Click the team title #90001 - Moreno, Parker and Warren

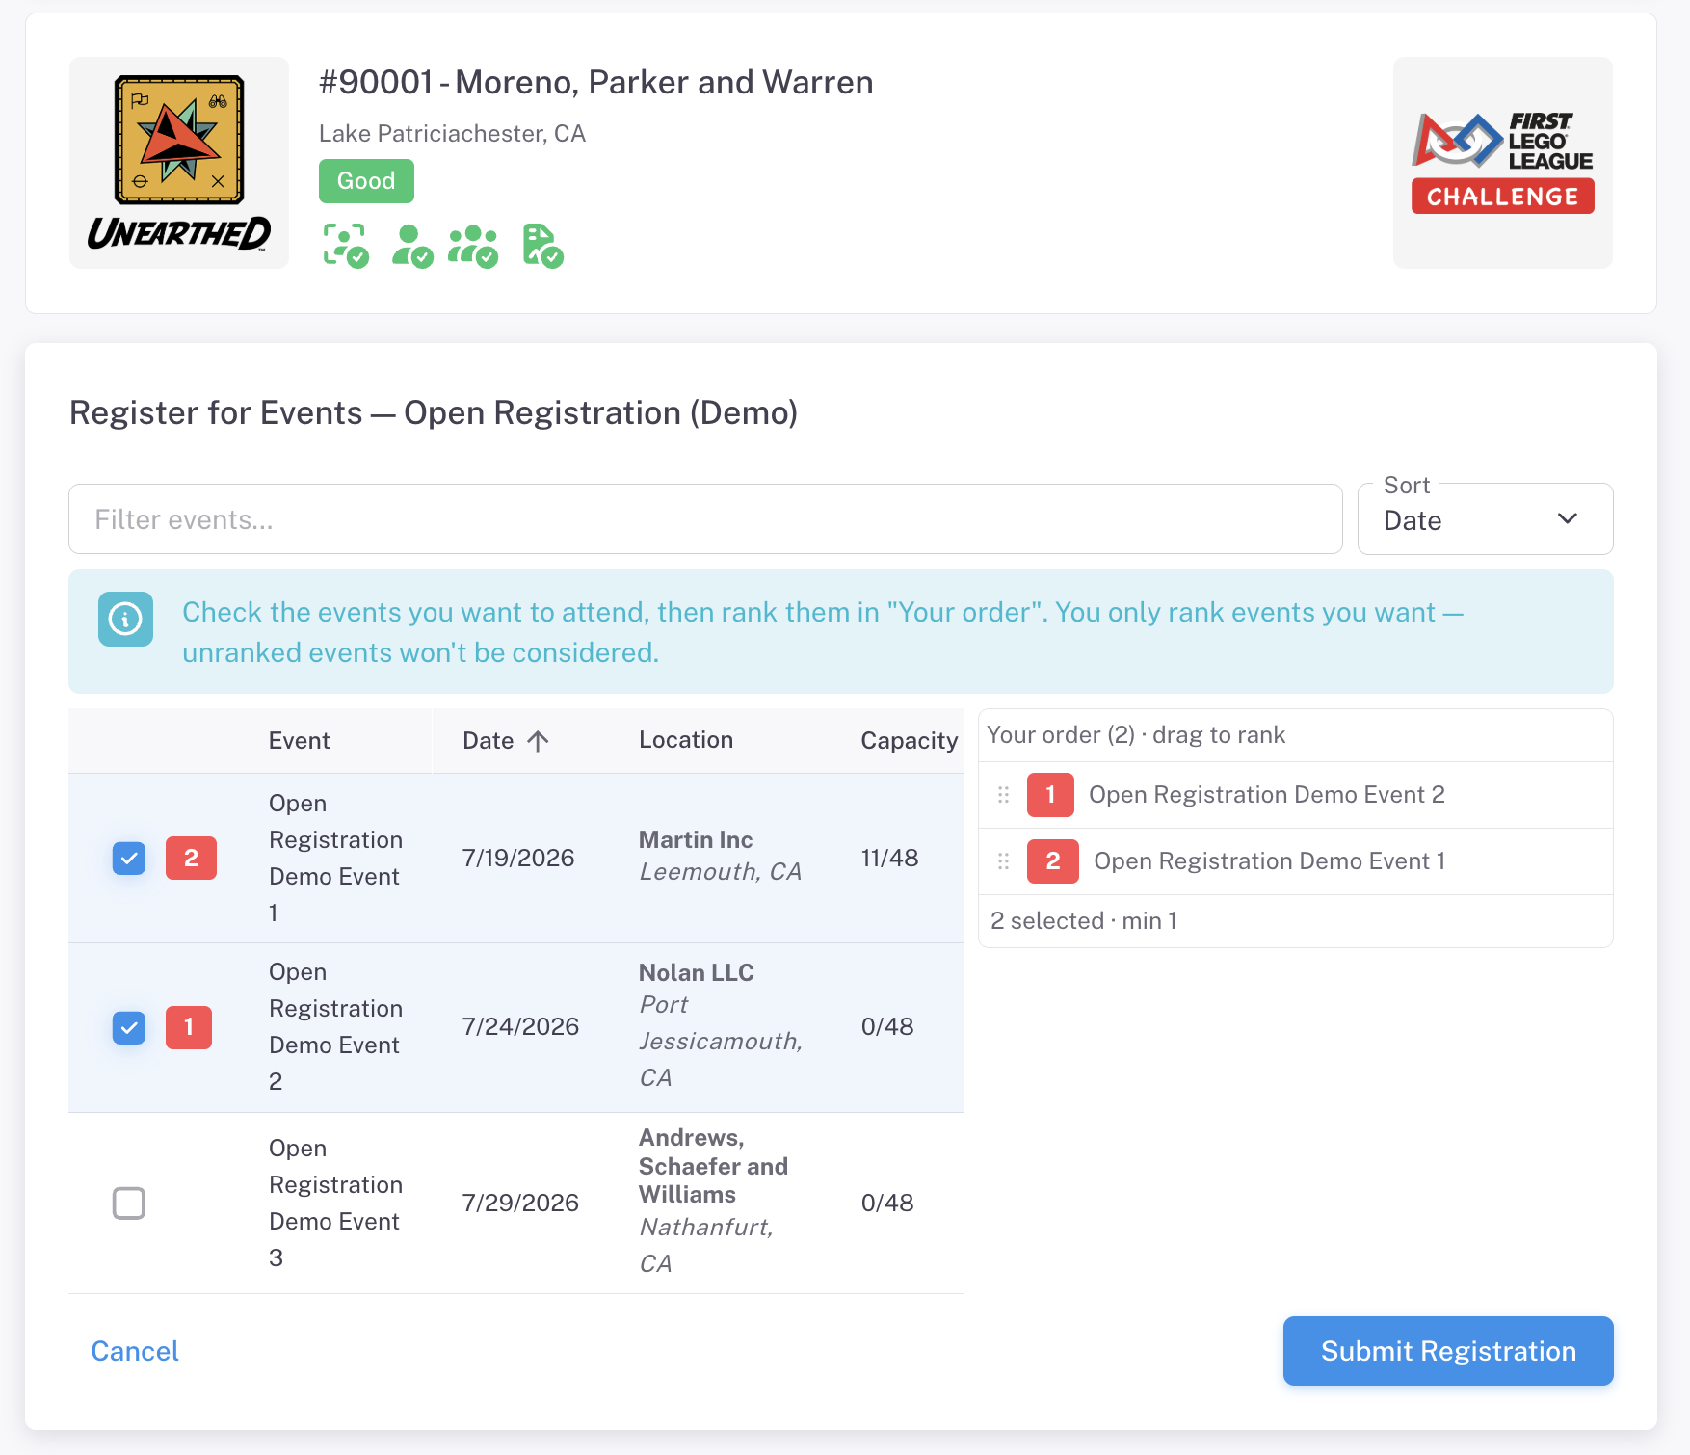tap(596, 82)
